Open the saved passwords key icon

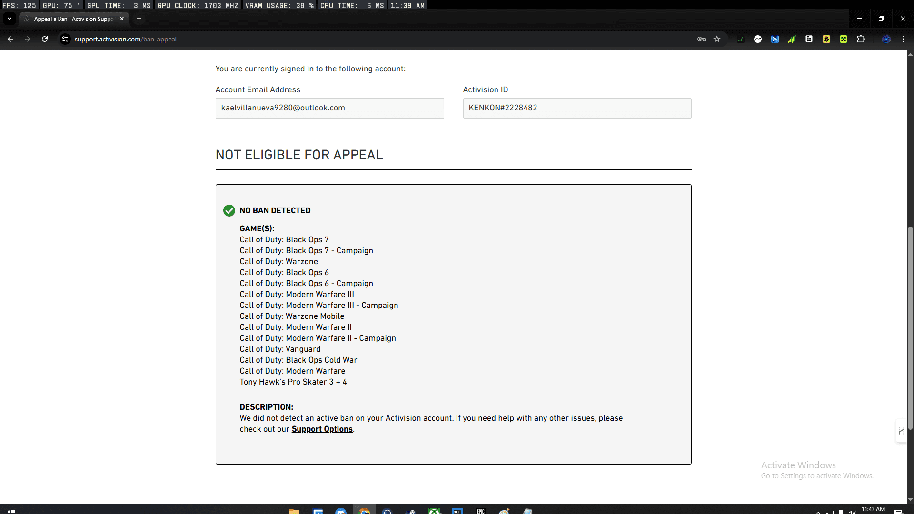point(702,39)
